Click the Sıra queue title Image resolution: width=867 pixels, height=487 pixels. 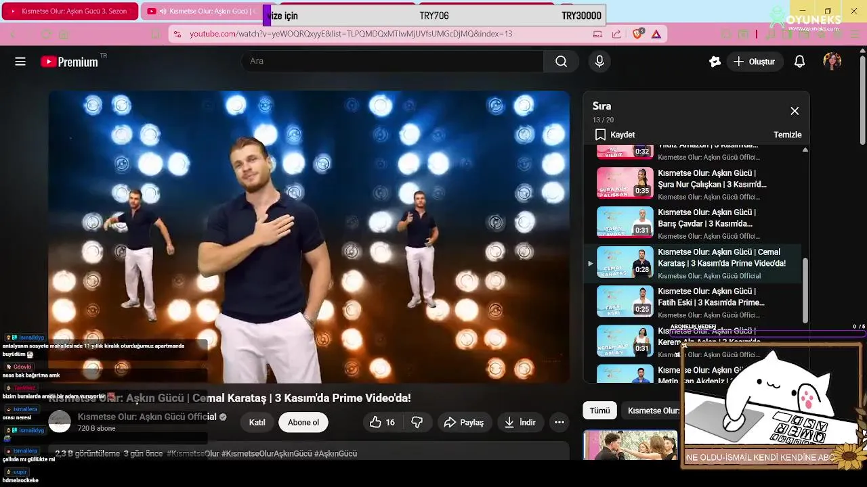pos(601,106)
